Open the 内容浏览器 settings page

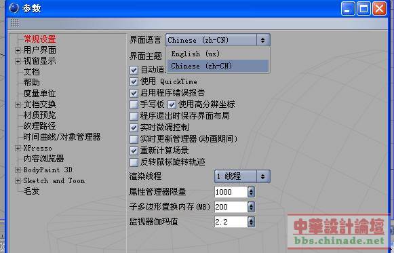click(x=43, y=159)
